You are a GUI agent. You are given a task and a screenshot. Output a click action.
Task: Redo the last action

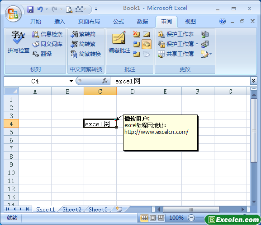[54, 9]
